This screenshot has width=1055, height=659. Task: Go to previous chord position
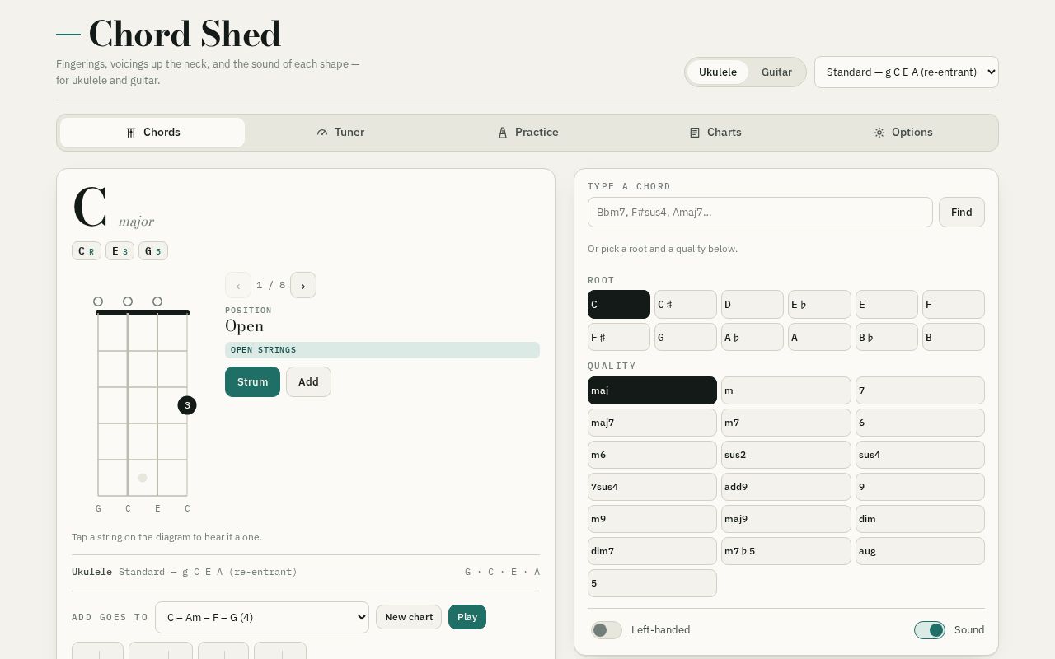tap(238, 285)
